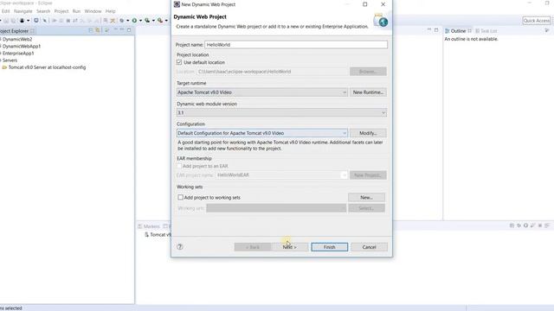The width and height of the screenshot is (554, 311).
Task: Click Collapse All icon in Project Explorer
Action: pos(91,31)
